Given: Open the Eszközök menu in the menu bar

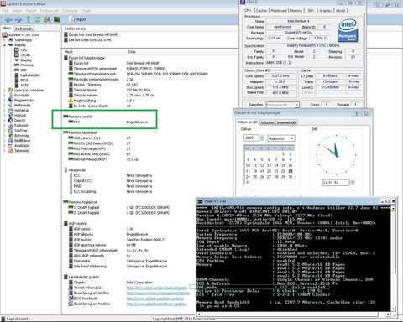Looking at the screenshot, I should (70, 11).
